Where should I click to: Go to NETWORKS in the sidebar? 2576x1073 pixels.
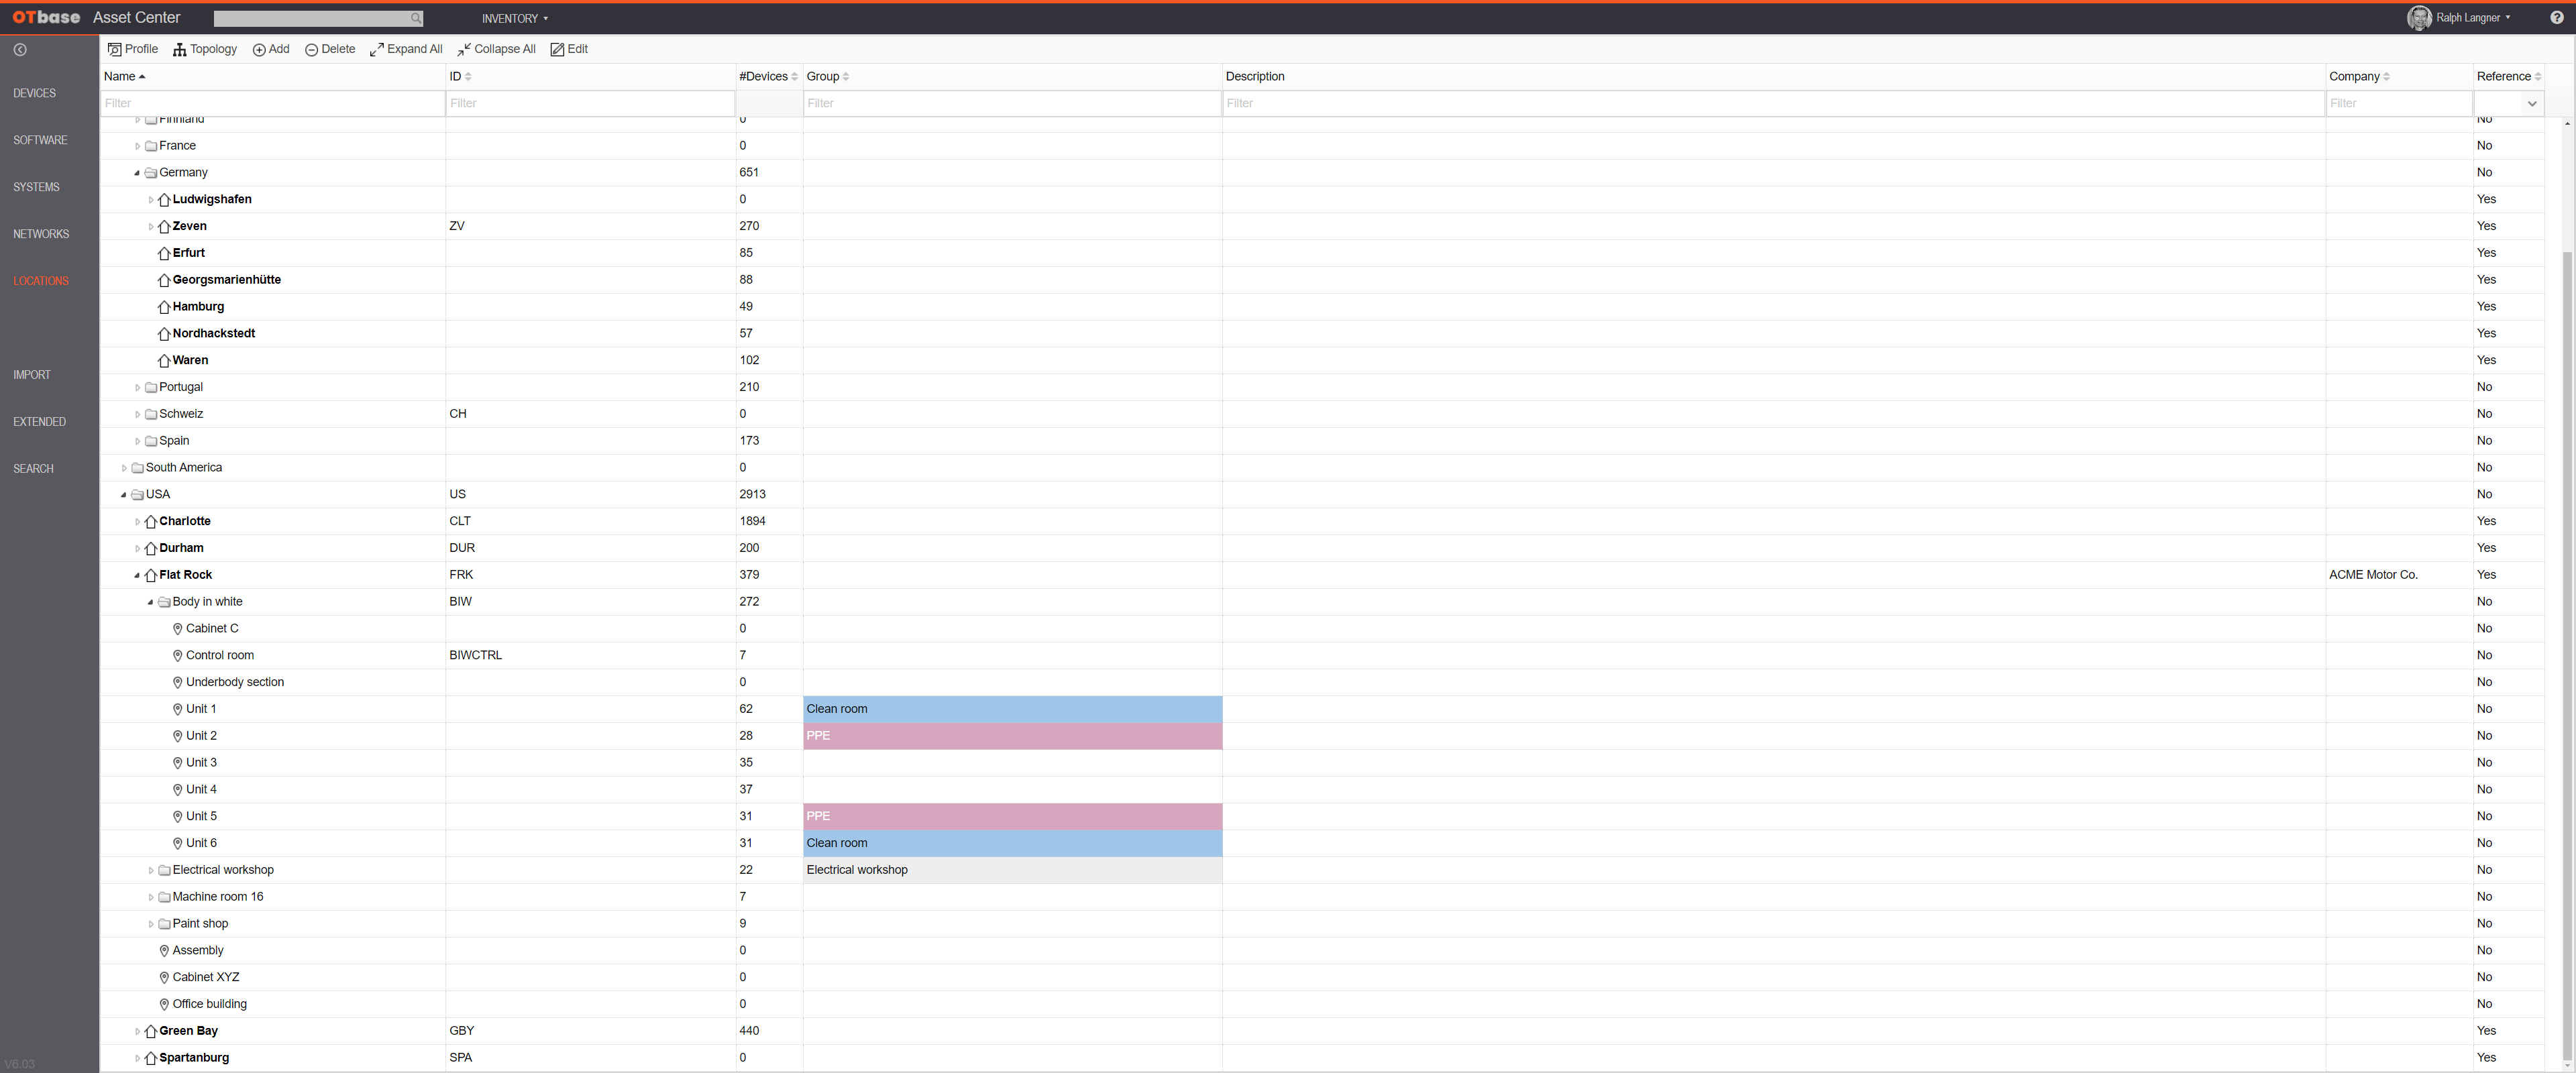[x=41, y=234]
